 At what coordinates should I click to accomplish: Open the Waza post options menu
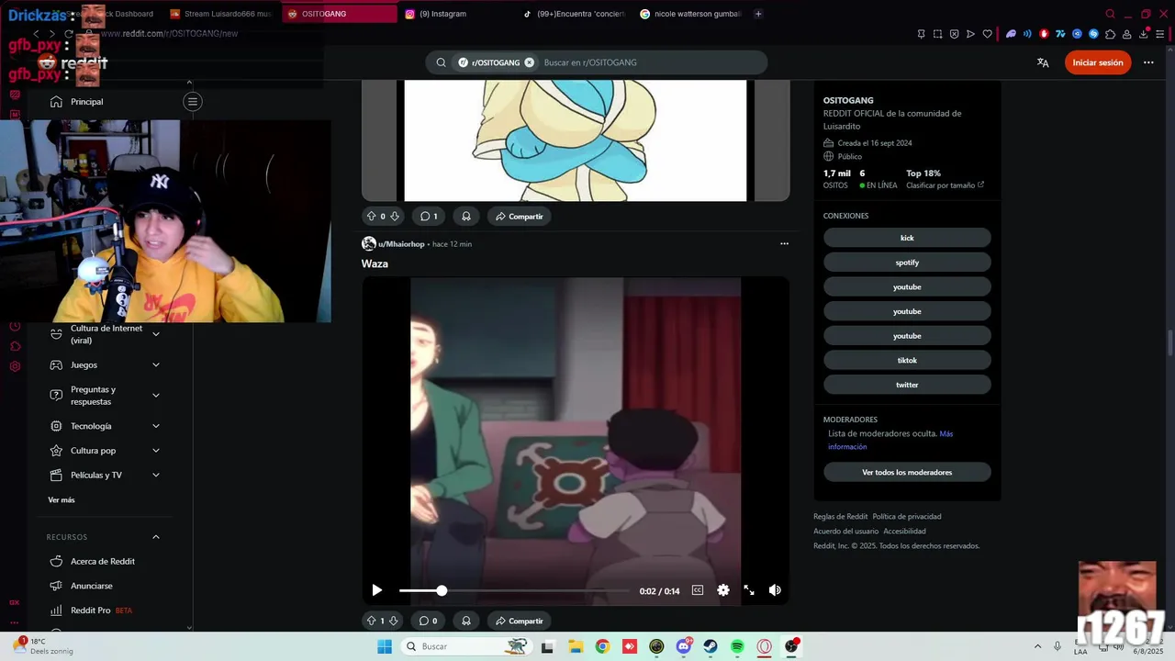pos(784,244)
